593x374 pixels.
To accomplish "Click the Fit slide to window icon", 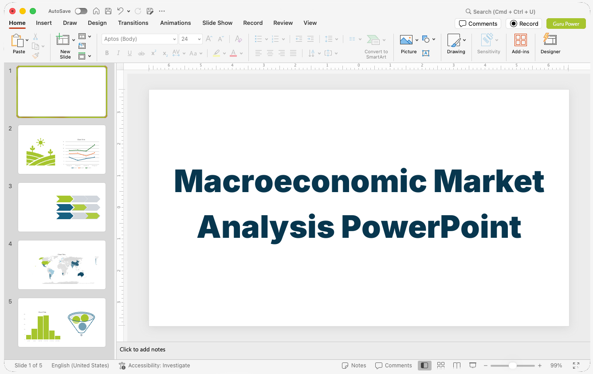I will 576,366.
